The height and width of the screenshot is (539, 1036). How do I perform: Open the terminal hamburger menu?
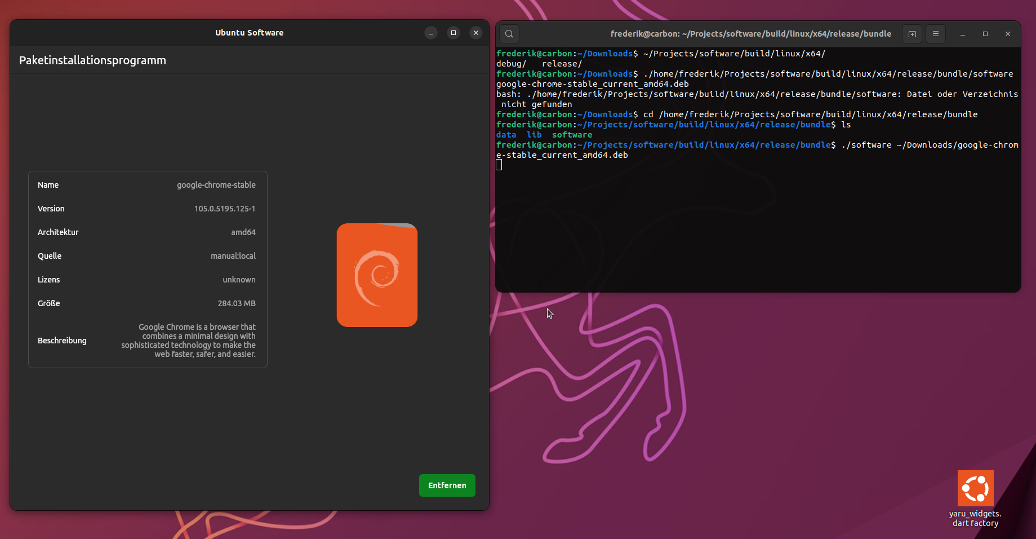click(x=936, y=34)
